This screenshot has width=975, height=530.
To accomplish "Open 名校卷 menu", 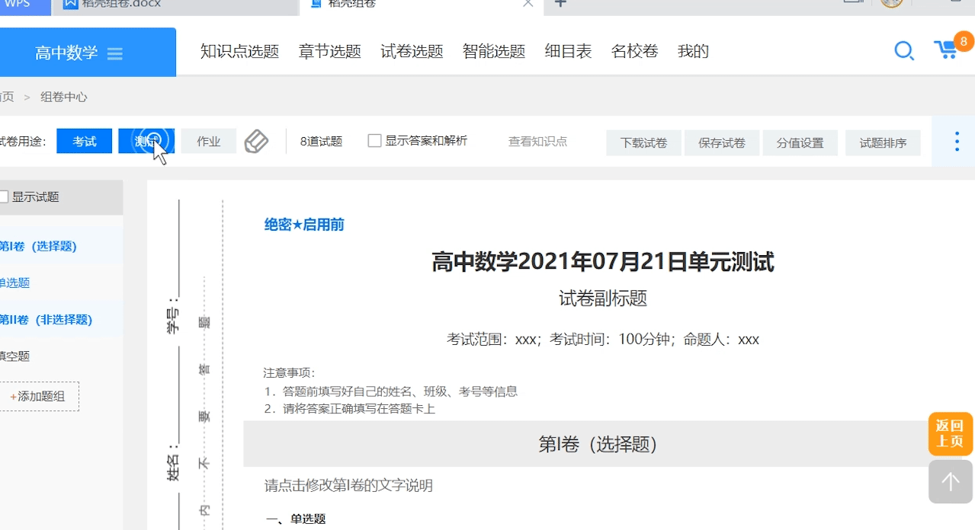I will click(634, 51).
